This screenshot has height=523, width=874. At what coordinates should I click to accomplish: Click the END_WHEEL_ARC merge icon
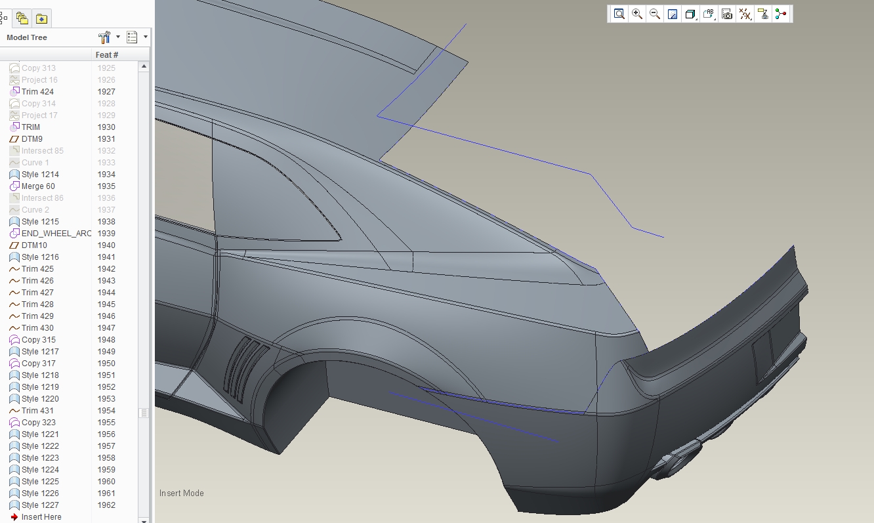click(x=14, y=234)
